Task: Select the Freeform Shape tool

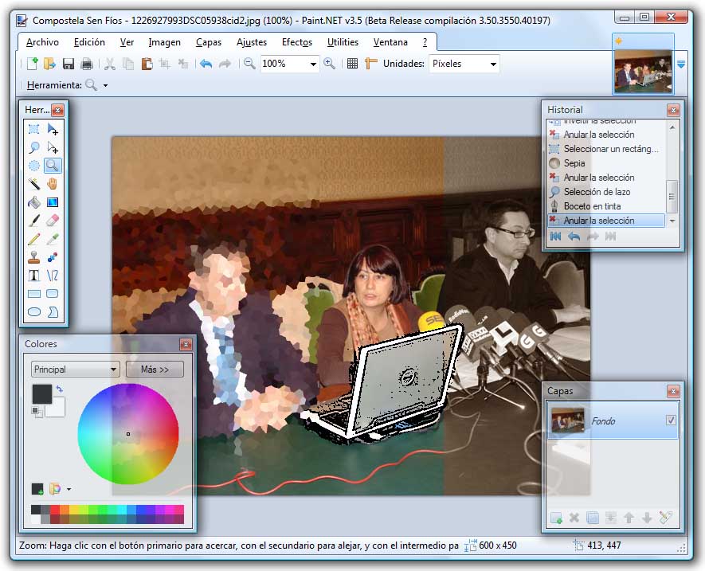Action: 53,311
